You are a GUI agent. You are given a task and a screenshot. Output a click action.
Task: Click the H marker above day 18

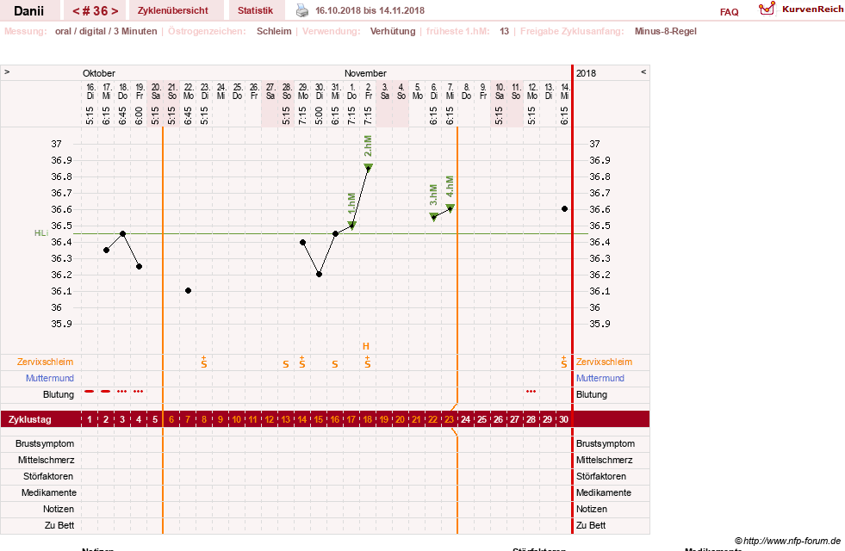pos(366,346)
